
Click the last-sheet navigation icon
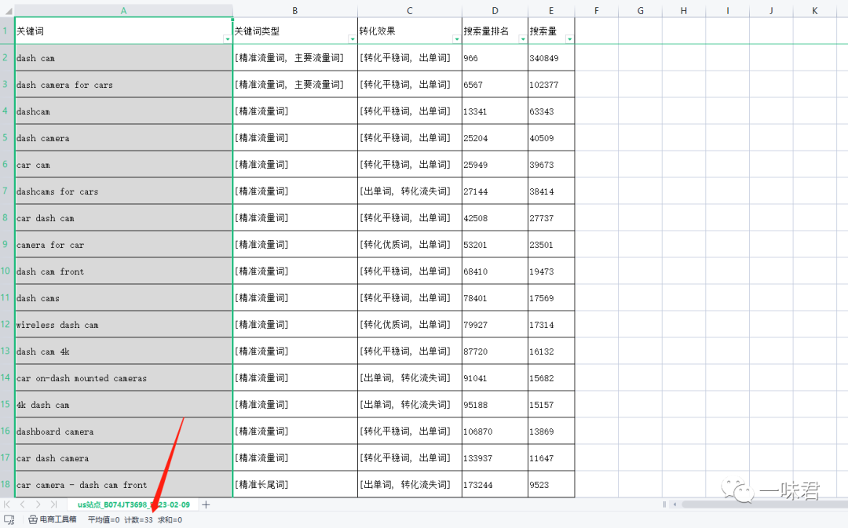pos(53,504)
